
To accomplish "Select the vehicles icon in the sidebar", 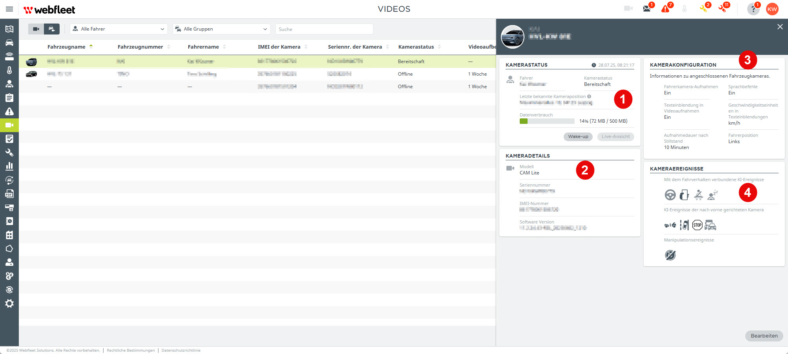I will coord(9,42).
